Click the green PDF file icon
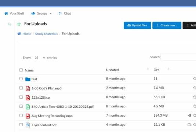 point(28,107)
